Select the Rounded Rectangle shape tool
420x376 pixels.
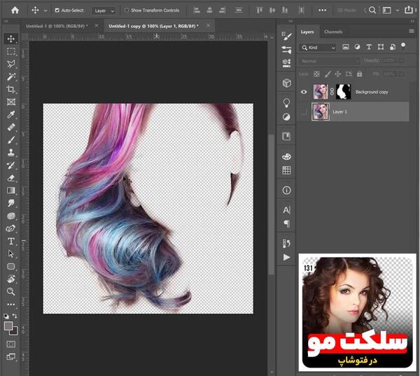(11, 266)
